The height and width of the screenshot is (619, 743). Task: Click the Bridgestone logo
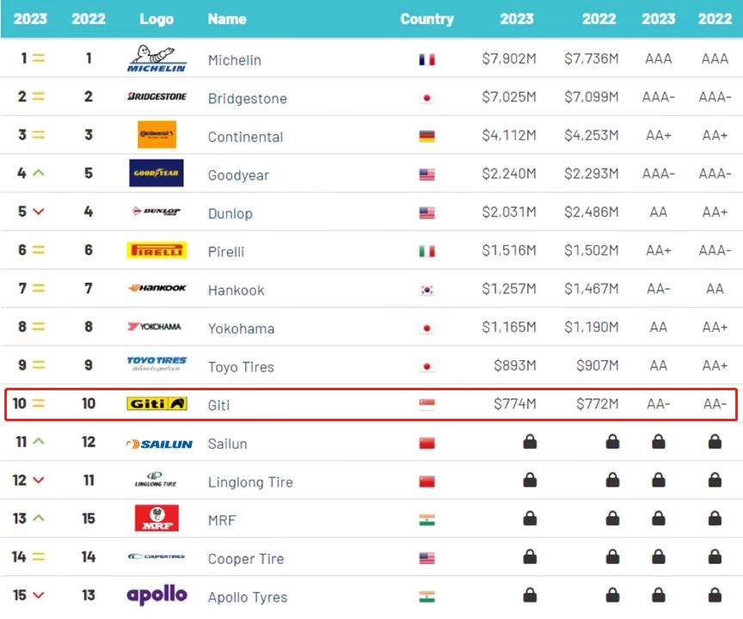point(157,97)
